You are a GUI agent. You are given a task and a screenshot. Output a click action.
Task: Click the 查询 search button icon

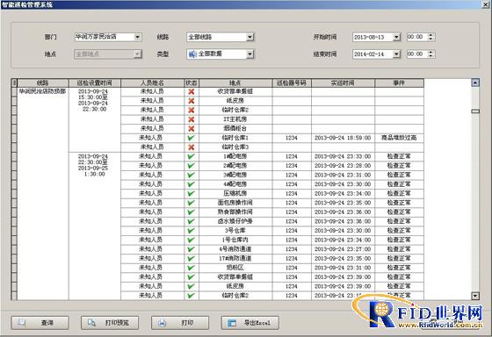(40, 323)
